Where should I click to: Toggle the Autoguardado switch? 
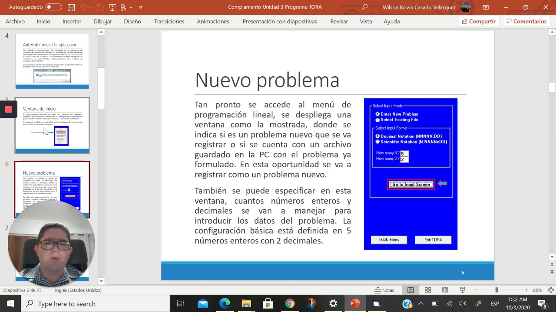53,7
